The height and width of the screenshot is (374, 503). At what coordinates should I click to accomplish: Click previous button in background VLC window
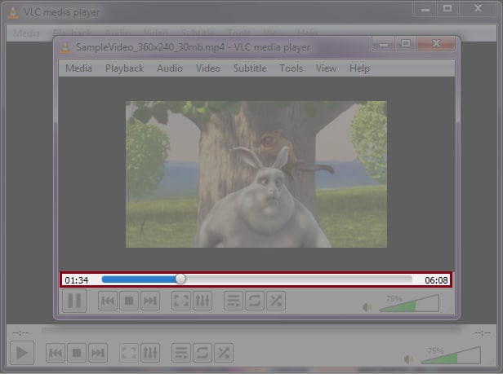coord(56,353)
